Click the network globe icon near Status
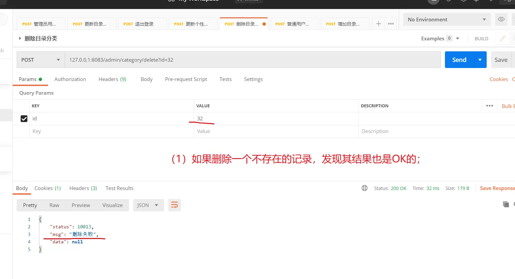Image resolution: width=515 pixels, height=279 pixels. click(365, 188)
